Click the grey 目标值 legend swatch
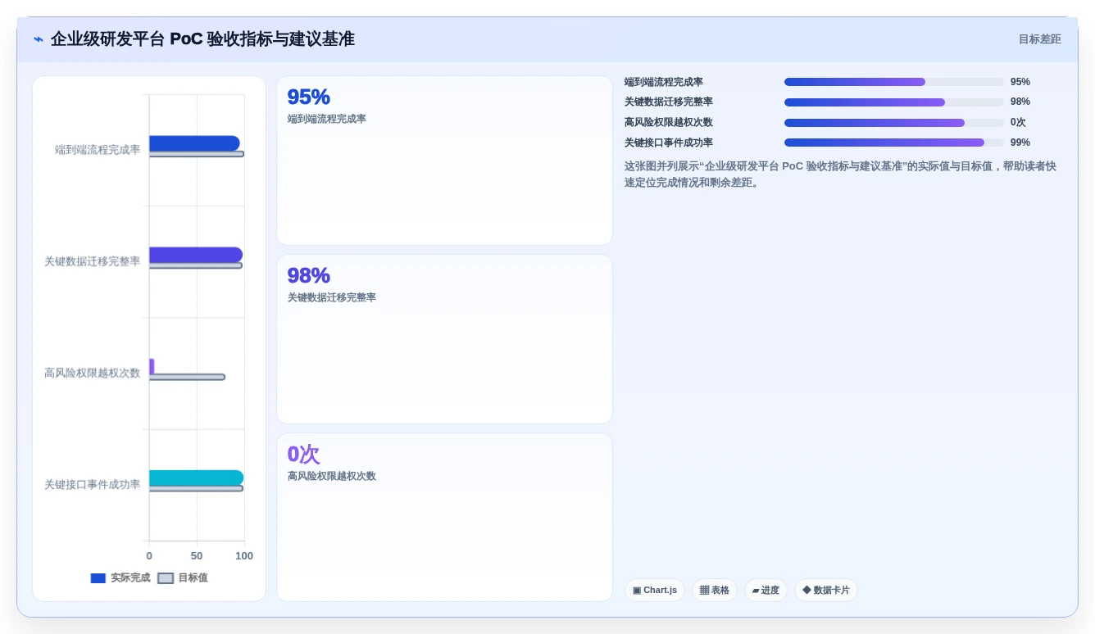 point(166,578)
